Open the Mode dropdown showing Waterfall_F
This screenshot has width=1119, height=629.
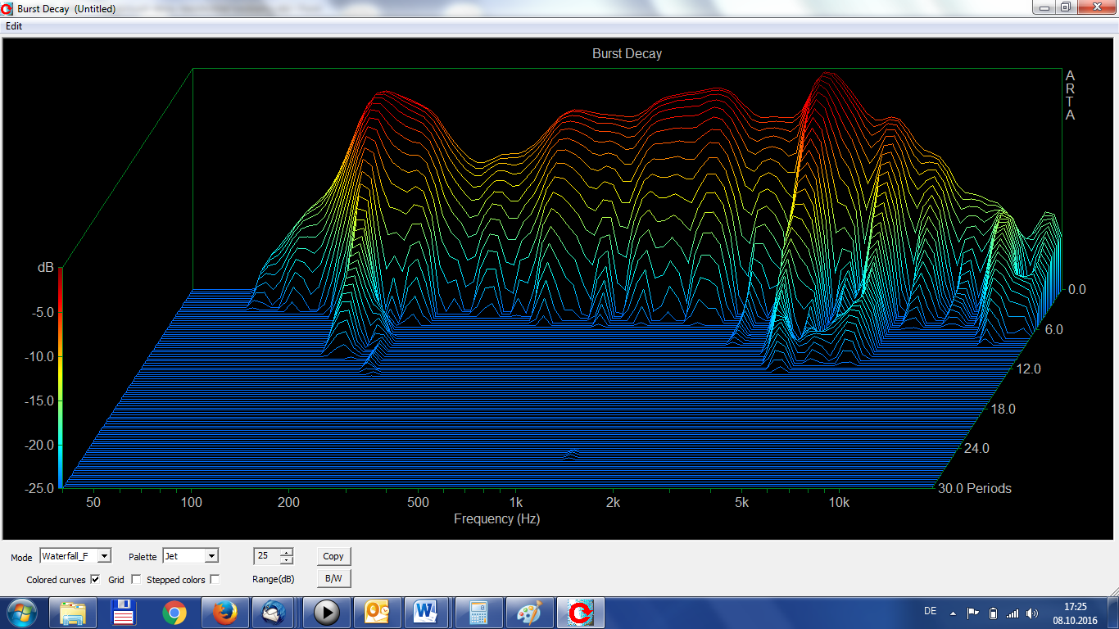(x=104, y=556)
